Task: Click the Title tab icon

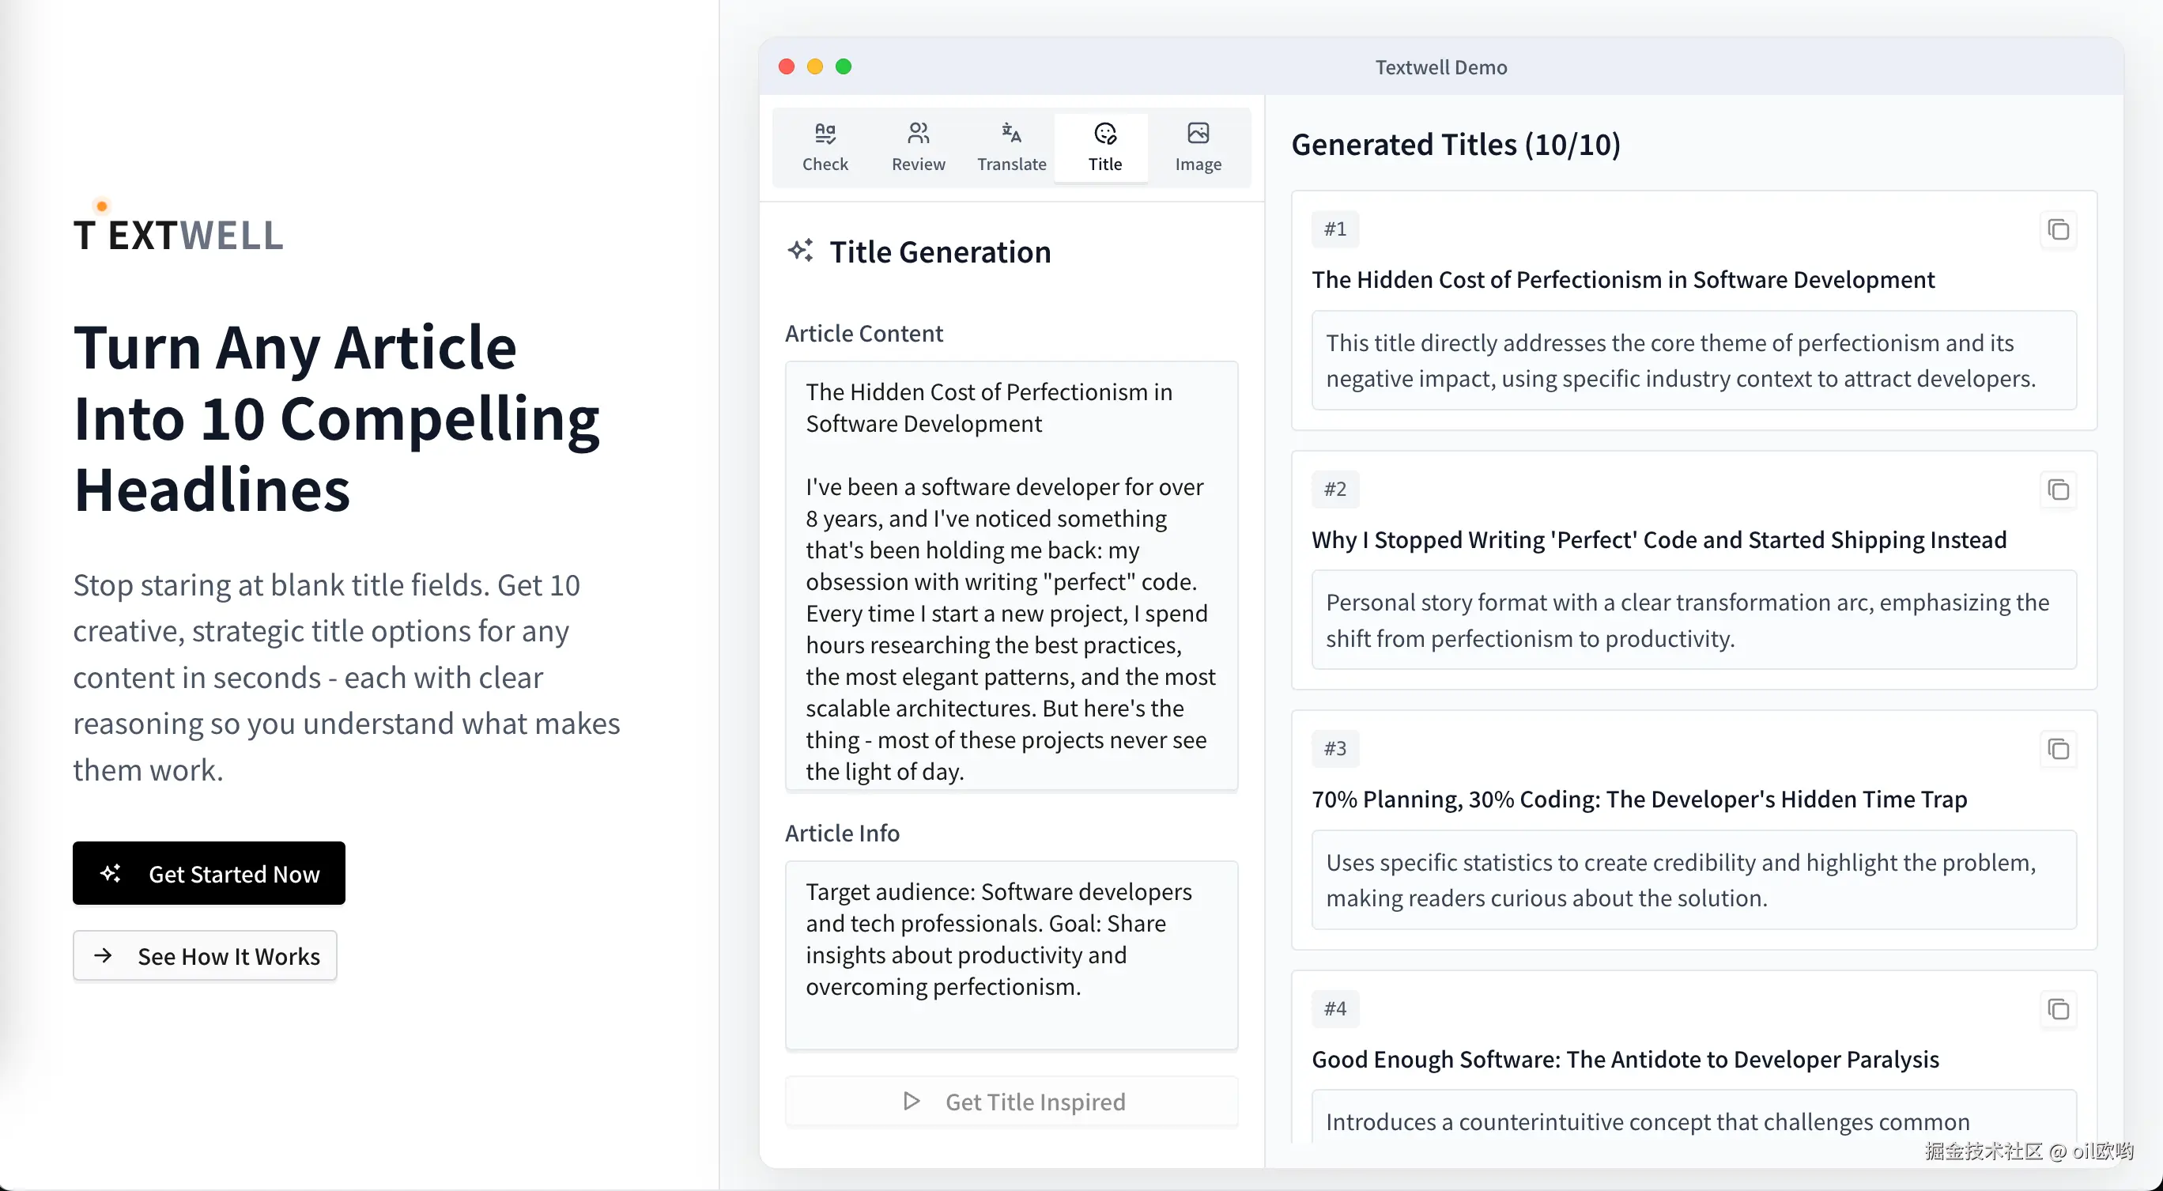Action: click(1105, 134)
